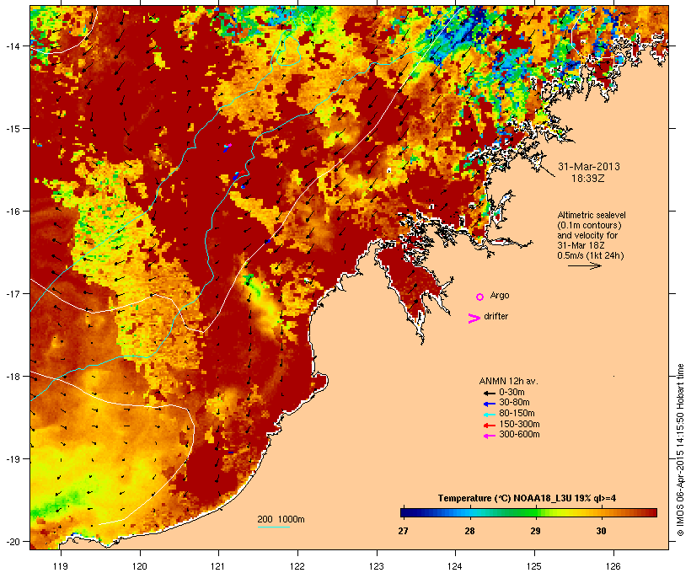691x573 pixels.
Task: Click the latitude axis label -20
Action: [13, 542]
